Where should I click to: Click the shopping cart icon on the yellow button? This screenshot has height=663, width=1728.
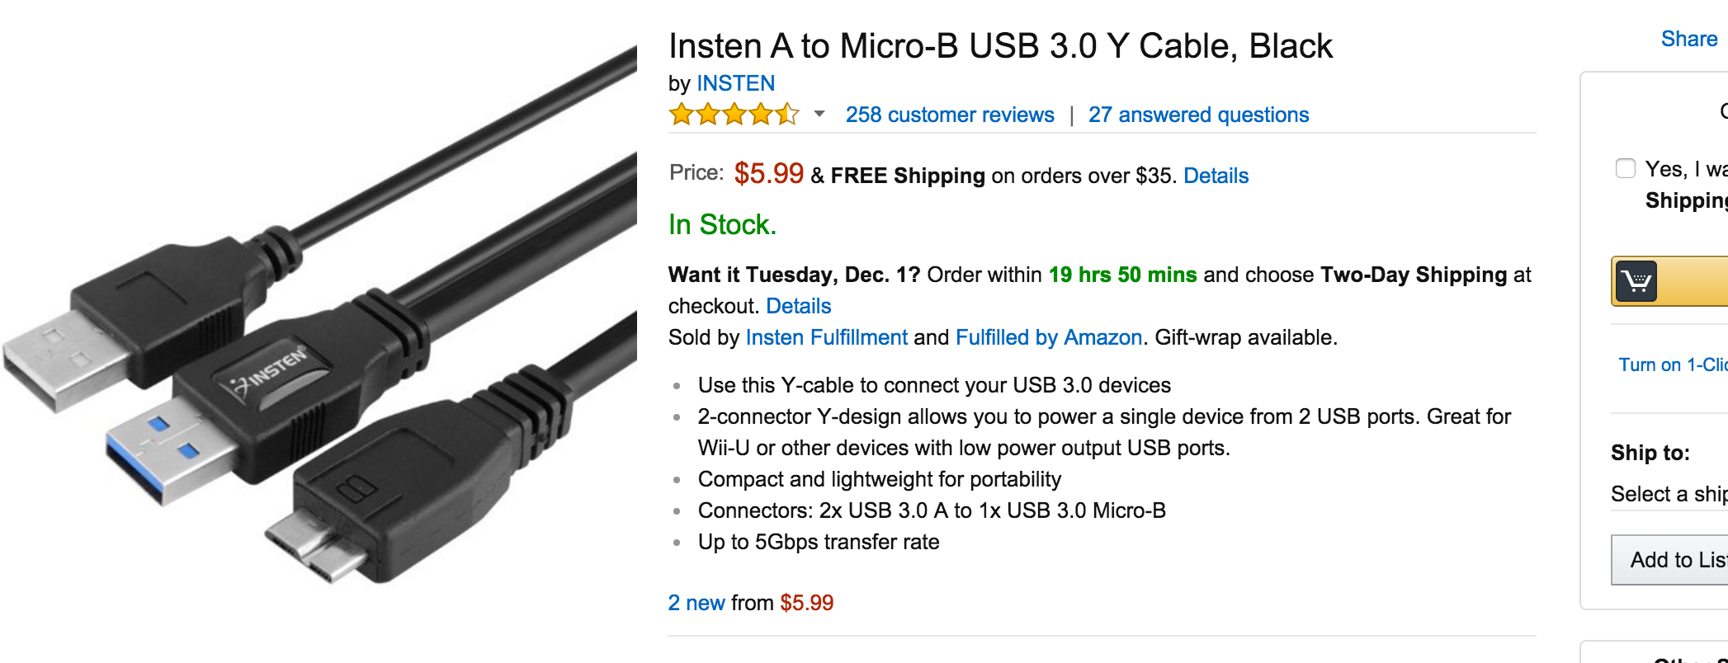tap(1636, 282)
